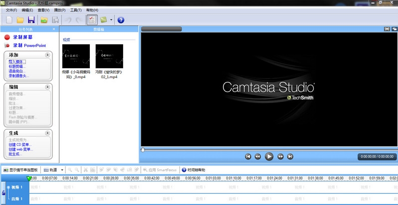This screenshot has height=205, width=398.
Task: Save the project with the floppy disk icon
Action: coord(31,20)
